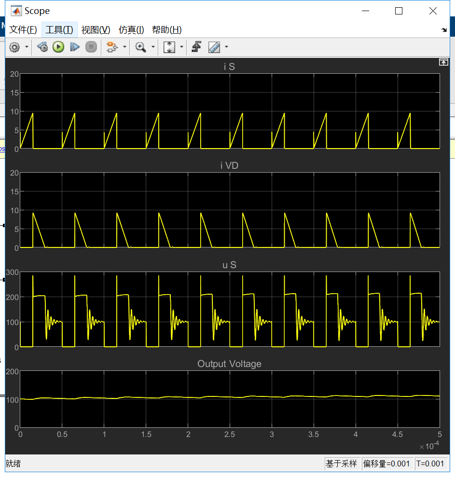Click the 'Output Voltage' plot title
The image size is (455, 477).
230,364
